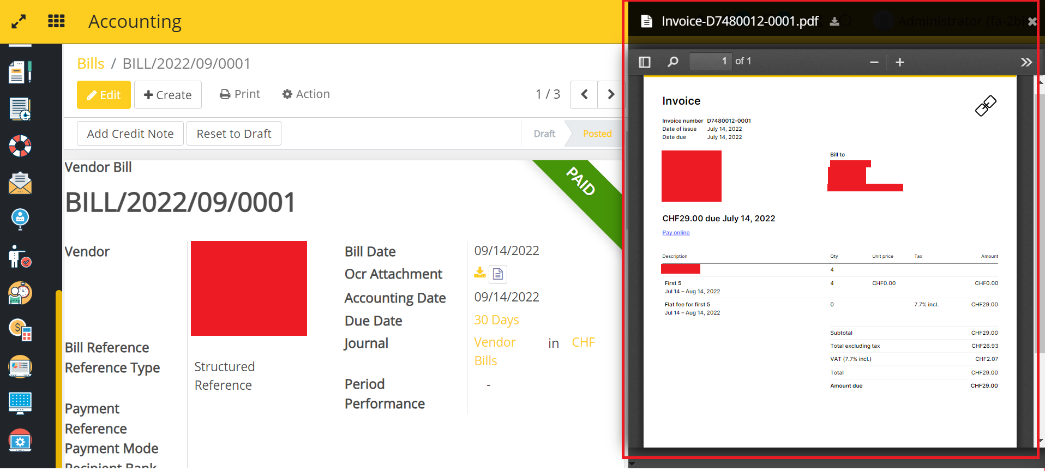Click Pay online link in invoice

tap(676, 233)
